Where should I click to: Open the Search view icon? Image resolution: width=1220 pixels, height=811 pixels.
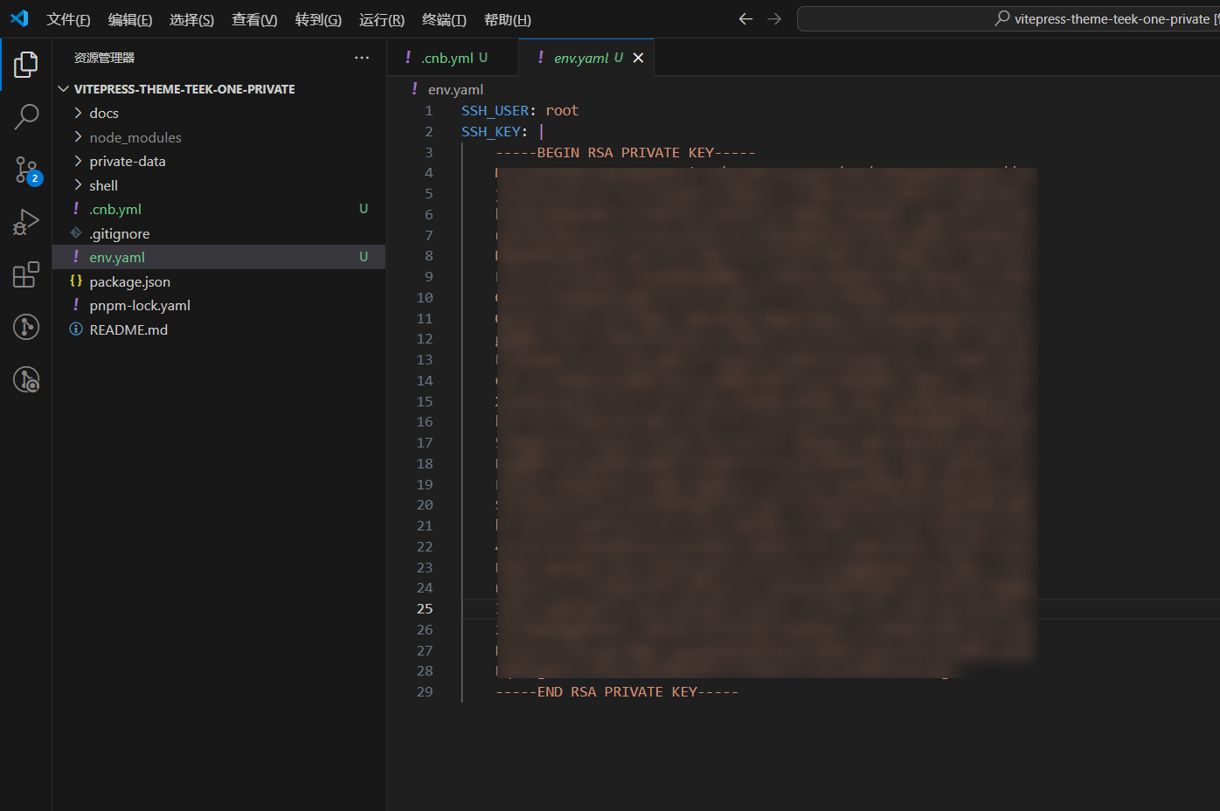(26, 116)
